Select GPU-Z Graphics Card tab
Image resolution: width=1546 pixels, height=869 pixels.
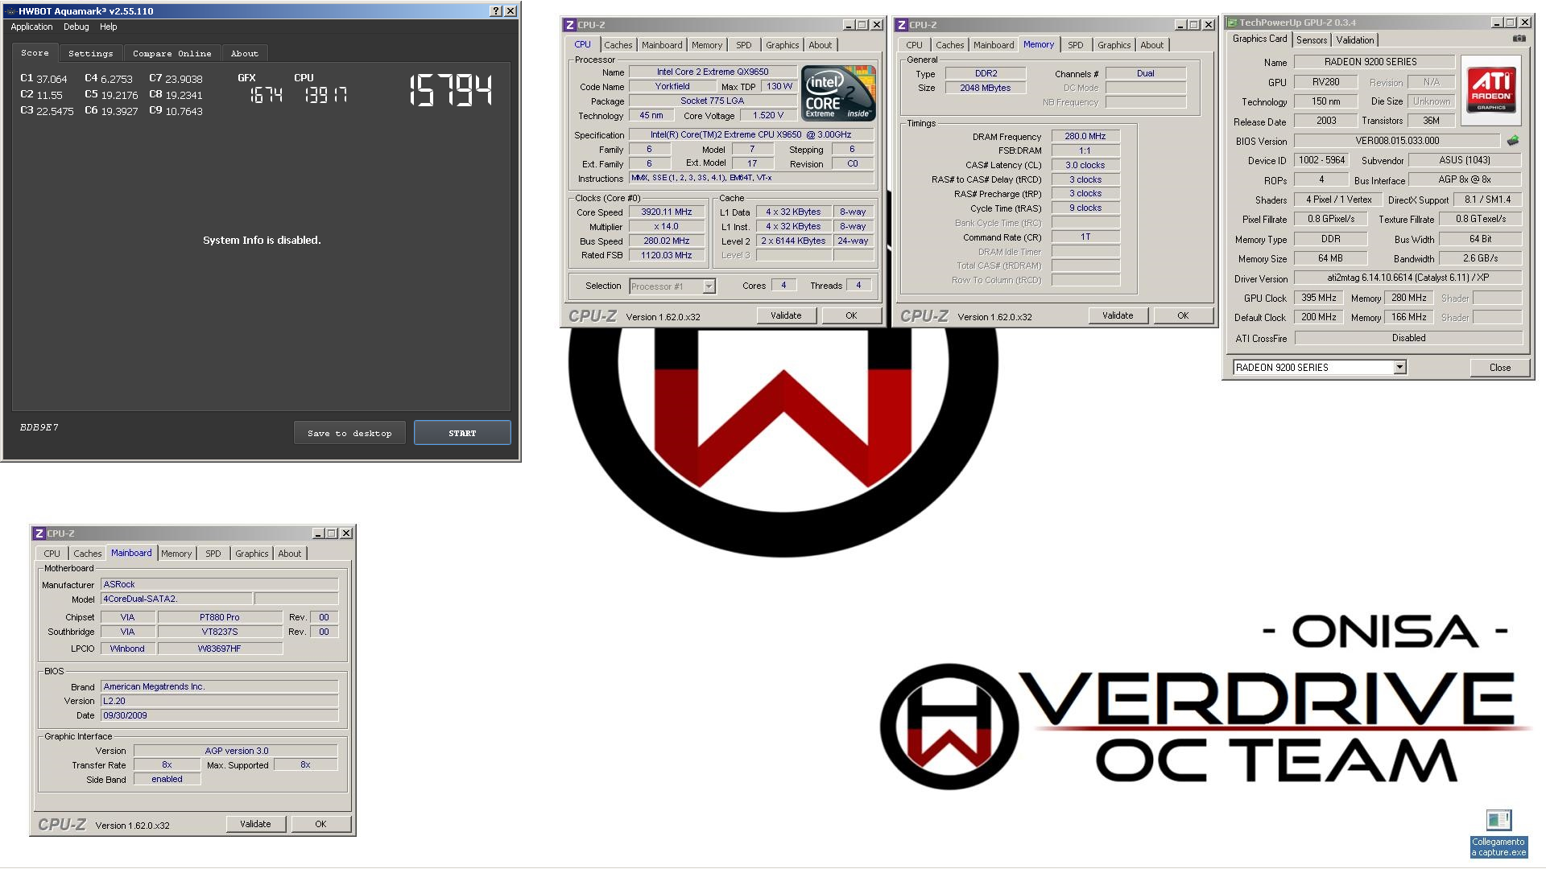(1259, 39)
